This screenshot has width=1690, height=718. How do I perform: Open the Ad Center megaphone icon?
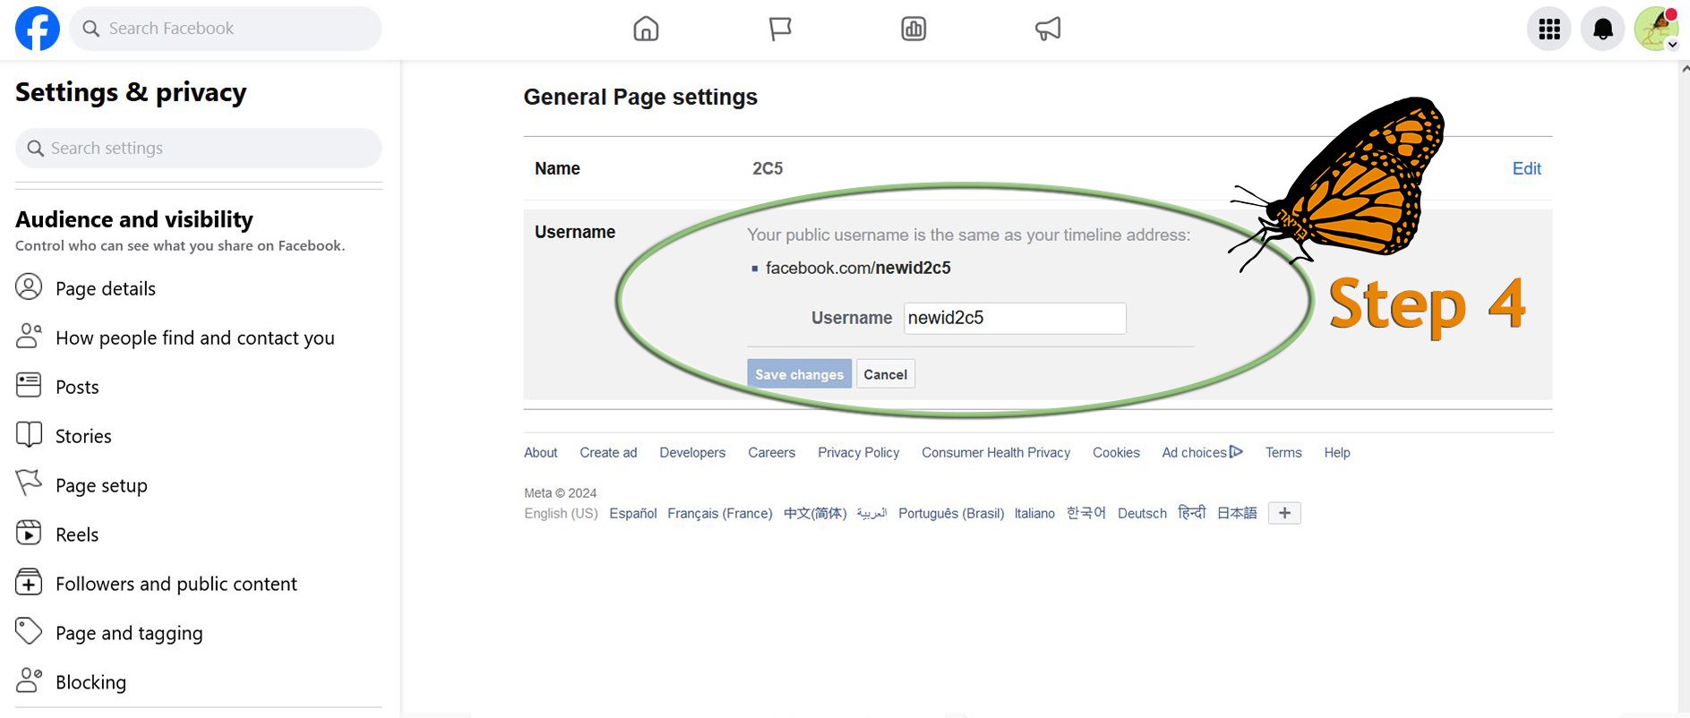pos(1048,29)
